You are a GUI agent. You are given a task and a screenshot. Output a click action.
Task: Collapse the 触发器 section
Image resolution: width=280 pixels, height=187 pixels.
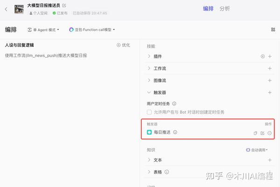pos(149,93)
